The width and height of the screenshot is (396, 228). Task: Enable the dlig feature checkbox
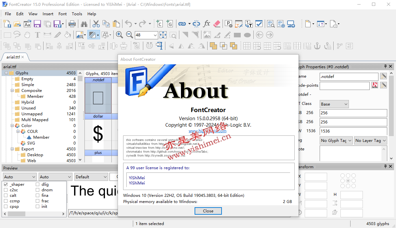(38, 184)
